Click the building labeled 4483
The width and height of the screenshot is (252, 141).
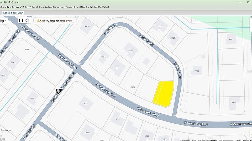click(197, 71)
